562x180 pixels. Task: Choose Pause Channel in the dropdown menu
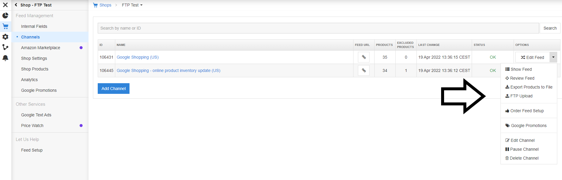pyautogui.click(x=524, y=149)
